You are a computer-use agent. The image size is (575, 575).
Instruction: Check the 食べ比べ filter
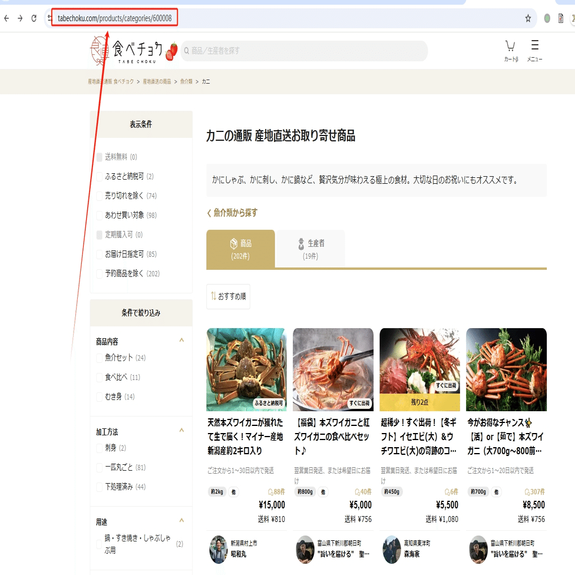pyautogui.click(x=100, y=377)
